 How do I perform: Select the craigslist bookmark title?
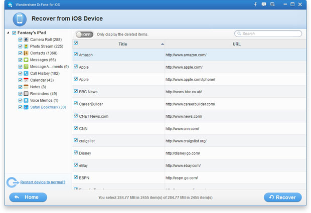click(x=87, y=141)
